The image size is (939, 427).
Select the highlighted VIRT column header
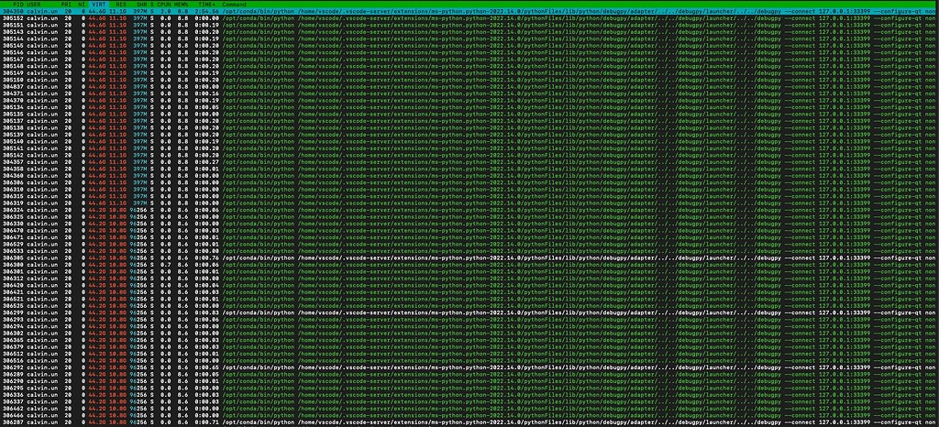98,4
